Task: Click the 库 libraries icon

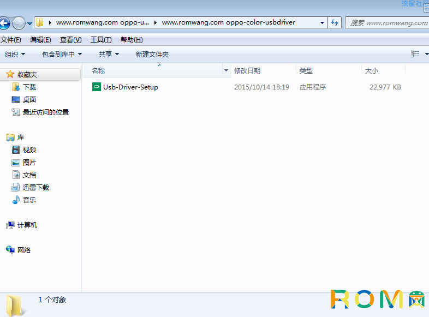Action: [x=10, y=137]
